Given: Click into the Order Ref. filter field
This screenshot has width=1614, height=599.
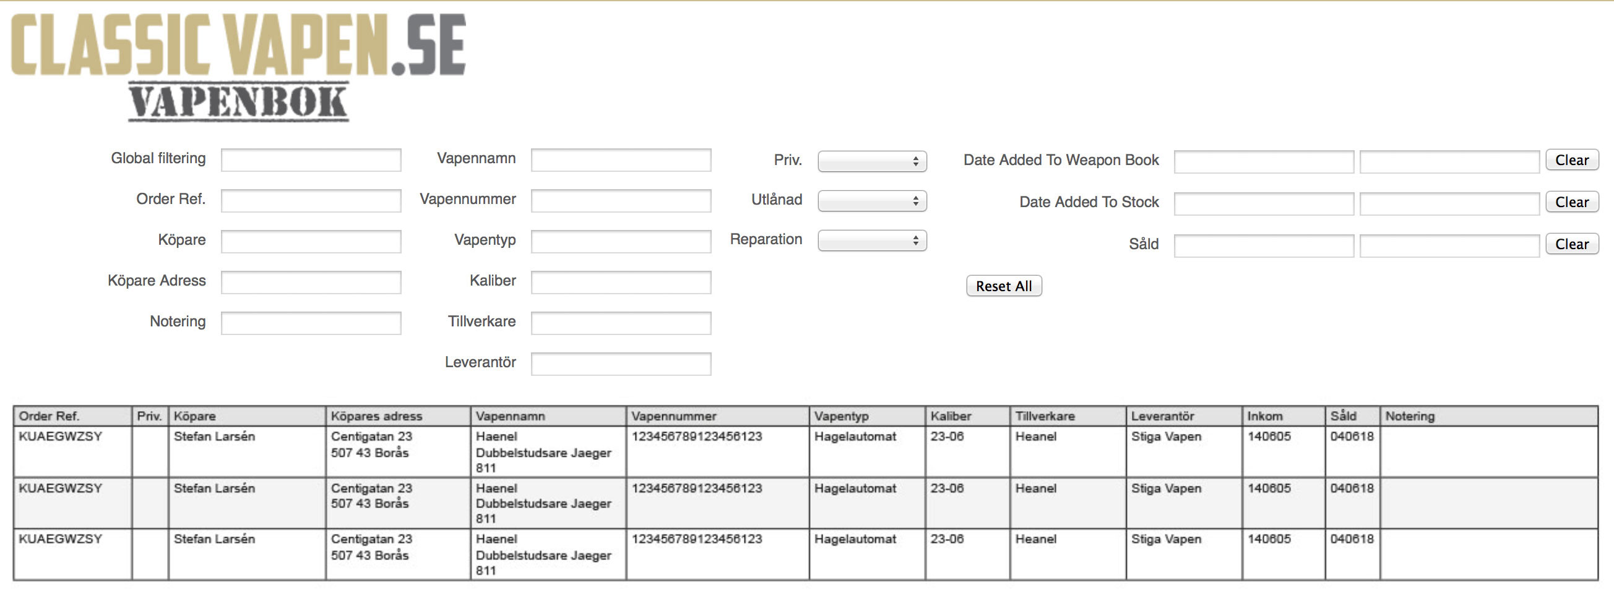Looking at the screenshot, I should pyautogui.click(x=311, y=201).
